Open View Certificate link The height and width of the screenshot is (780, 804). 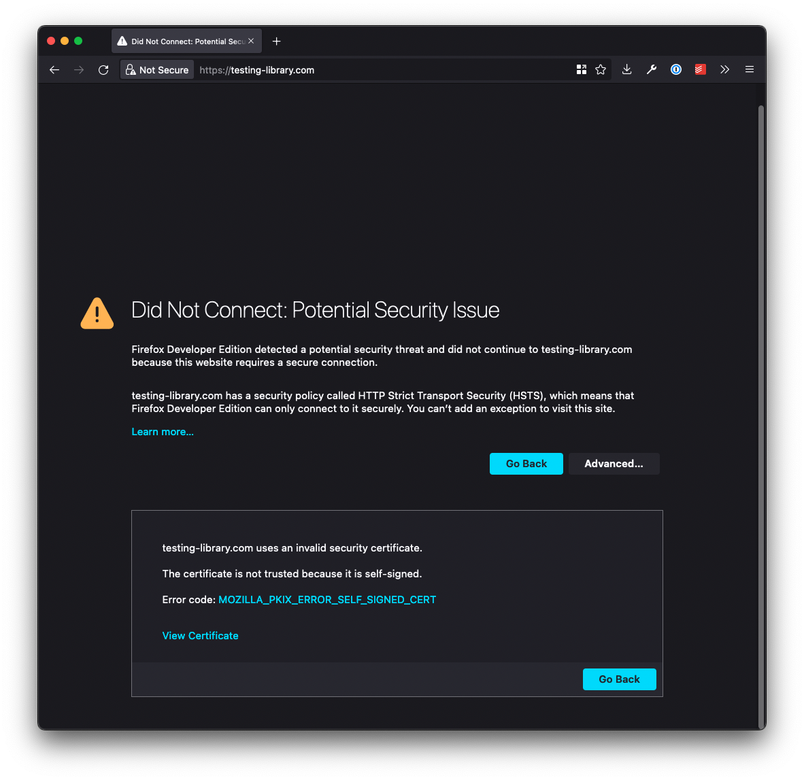click(x=200, y=635)
